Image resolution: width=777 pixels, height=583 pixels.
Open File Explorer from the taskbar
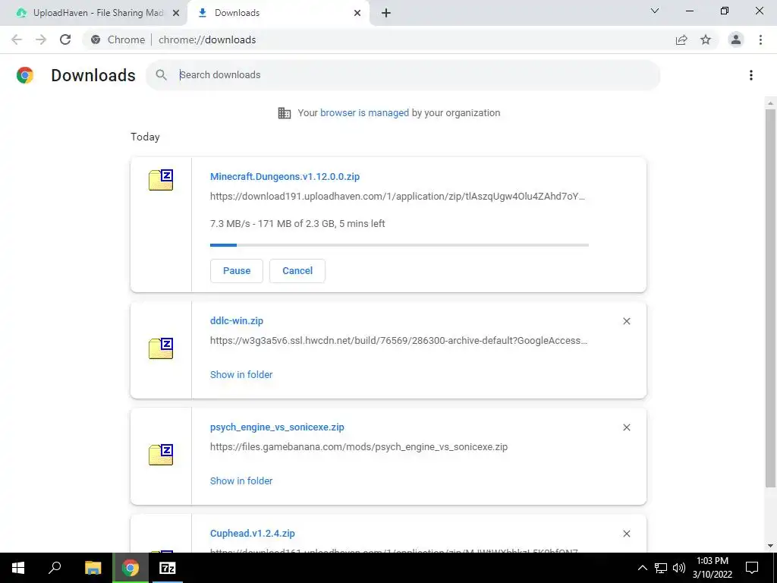pos(93,568)
